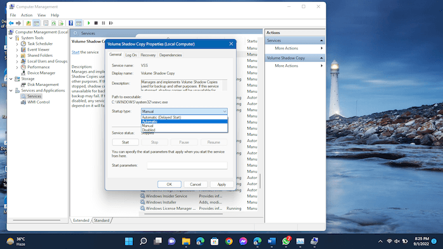Click the Up one level folder icon

pyautogui.click(x=28, y=23)
